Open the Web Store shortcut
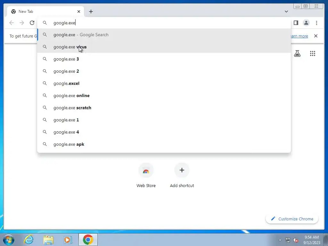Screen dimensions: 328x246 pyautogui.click(x=146, y=176)
